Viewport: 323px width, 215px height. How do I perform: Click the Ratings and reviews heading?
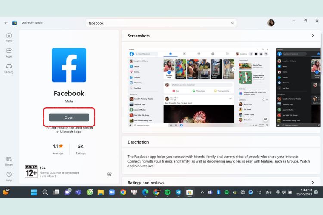click(x=146, y=183)
